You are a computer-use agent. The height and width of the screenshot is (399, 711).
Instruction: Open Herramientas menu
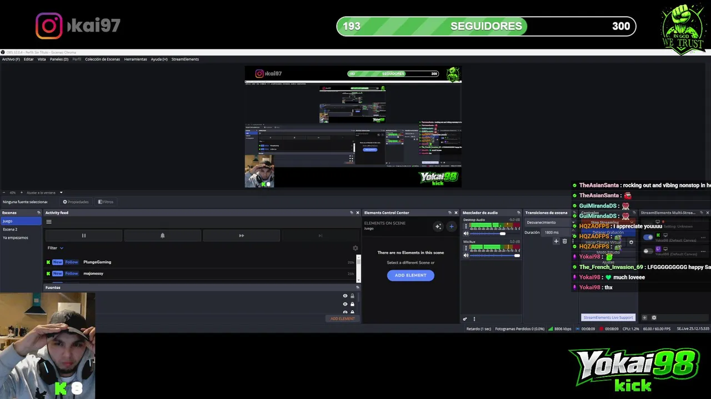pyautogui.click(x=136, y=59)
